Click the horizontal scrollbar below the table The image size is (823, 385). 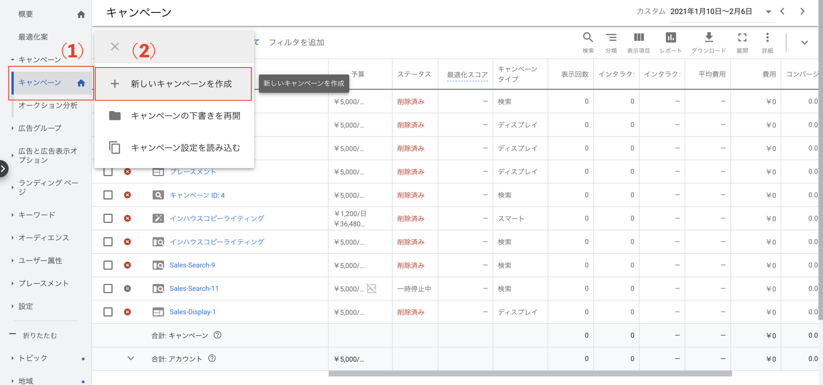pos(530,374)
